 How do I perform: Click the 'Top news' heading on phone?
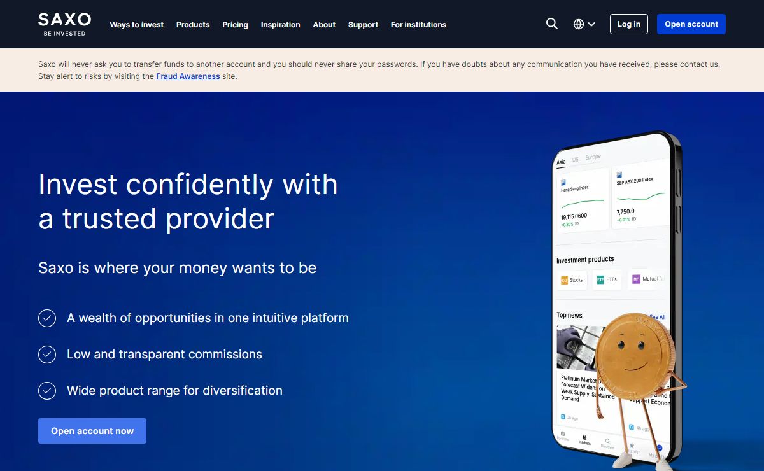tap(569, 315)
